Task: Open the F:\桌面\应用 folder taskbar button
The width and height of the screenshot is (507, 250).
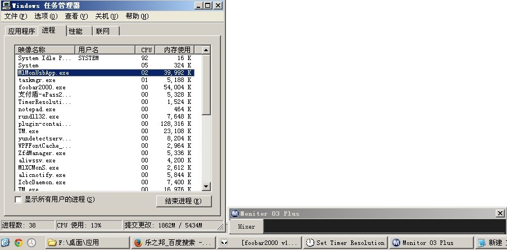Action: [87, 243]
